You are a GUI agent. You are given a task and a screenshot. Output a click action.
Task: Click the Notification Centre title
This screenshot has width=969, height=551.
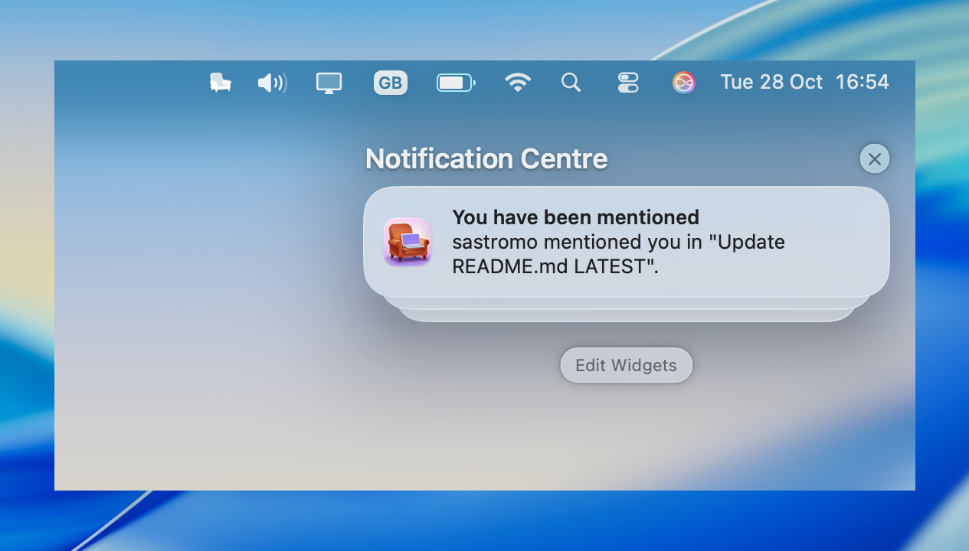pyautogui.click(x=486, y=158)
